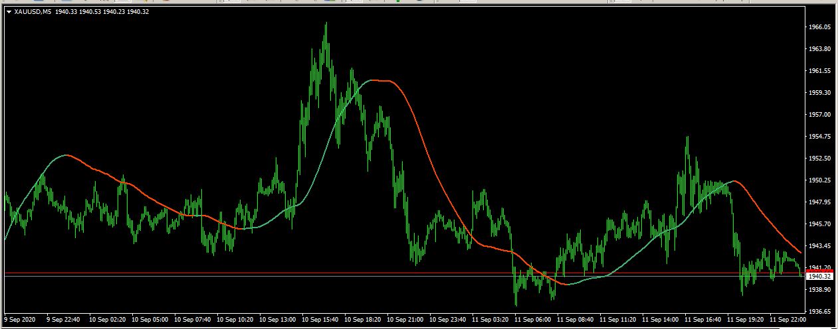Viewport: 838px width, 329px height.
Task: Click the 9 Sep 22:40 time label
Action: pyautogui.click(x=63, y=320)
